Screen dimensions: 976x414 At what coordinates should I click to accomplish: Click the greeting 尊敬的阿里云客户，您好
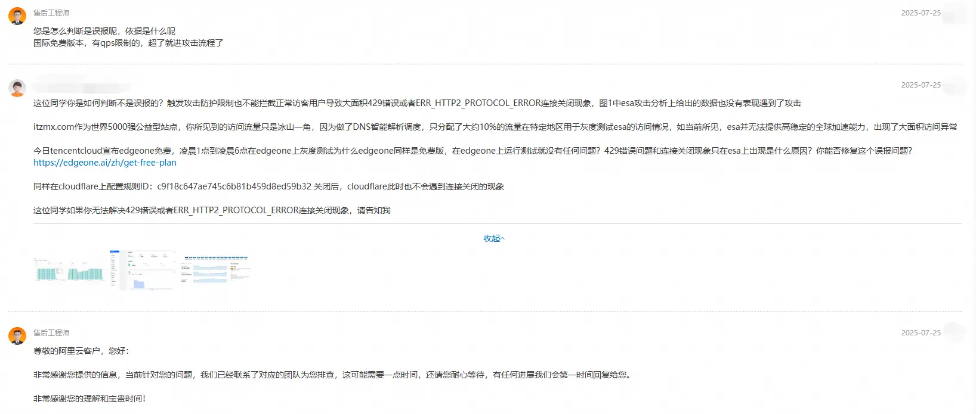[x=81, y=351]
